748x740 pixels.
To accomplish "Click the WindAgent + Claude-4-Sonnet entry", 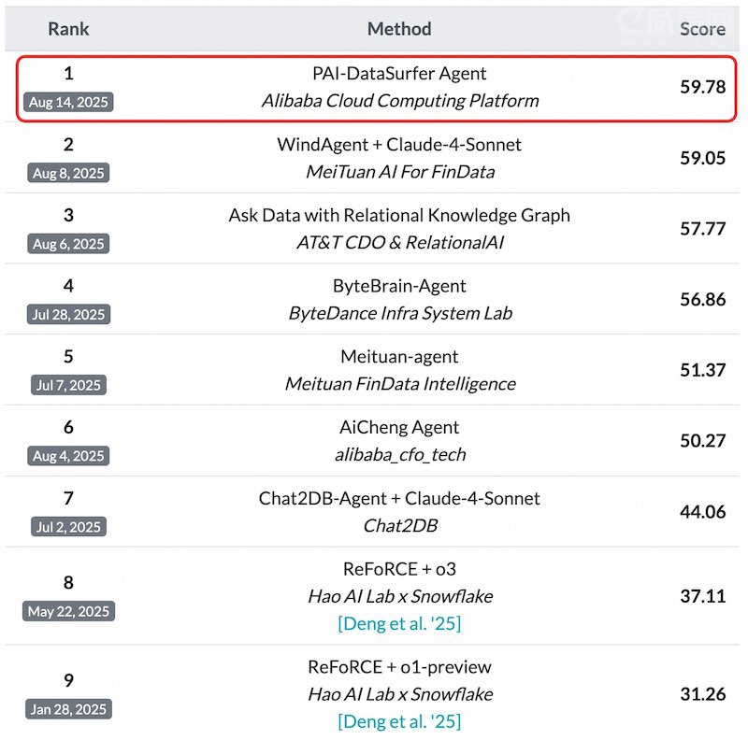I will pos(399,145).
